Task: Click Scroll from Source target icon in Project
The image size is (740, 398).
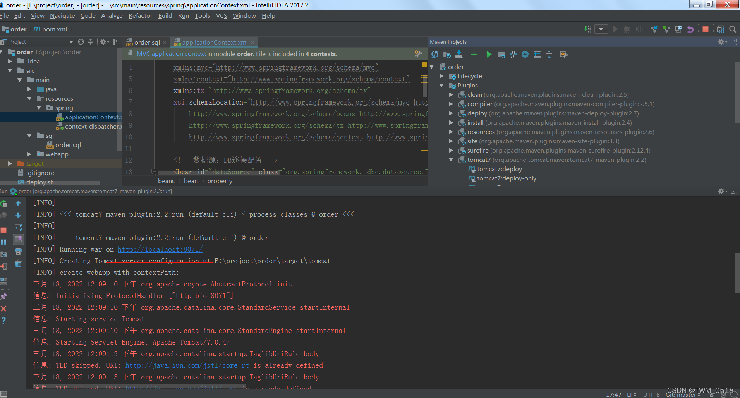Action: pos(81,42)
